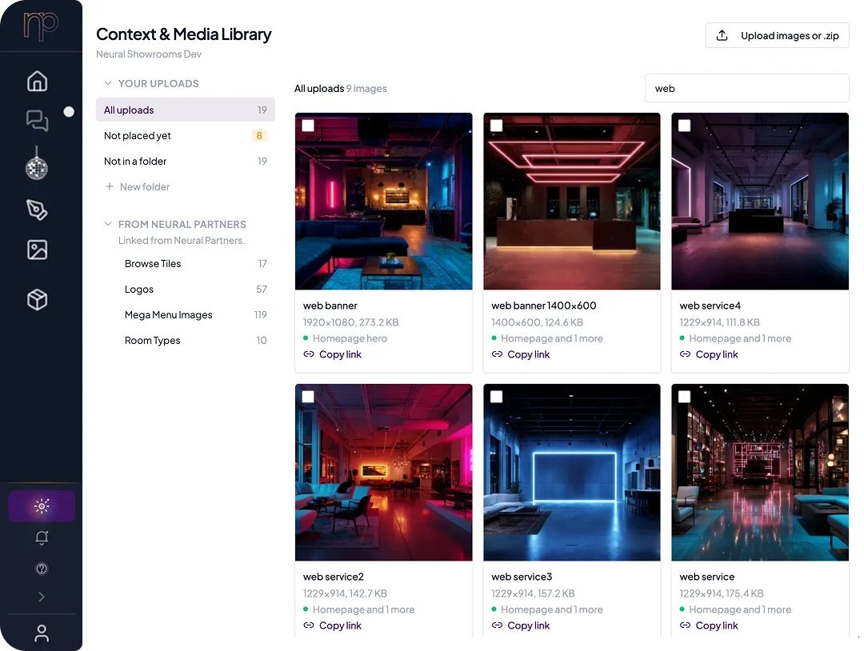
Task: Click Homepage and 1 more on web banner 1400x600
Action: pos(551,338)
